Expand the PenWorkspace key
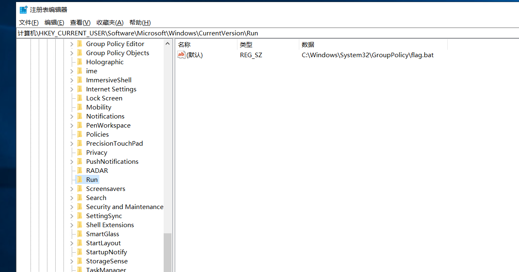519x272 pixels. coord(72,126)
